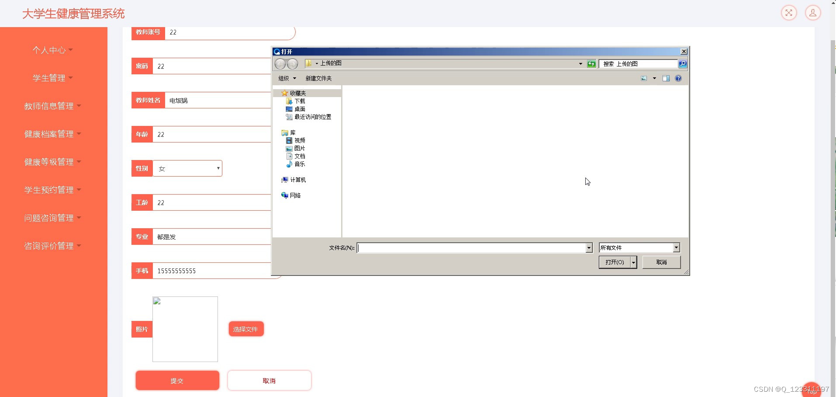Click the 工龄 input field

pyautogui.click(x=212, y=202)
